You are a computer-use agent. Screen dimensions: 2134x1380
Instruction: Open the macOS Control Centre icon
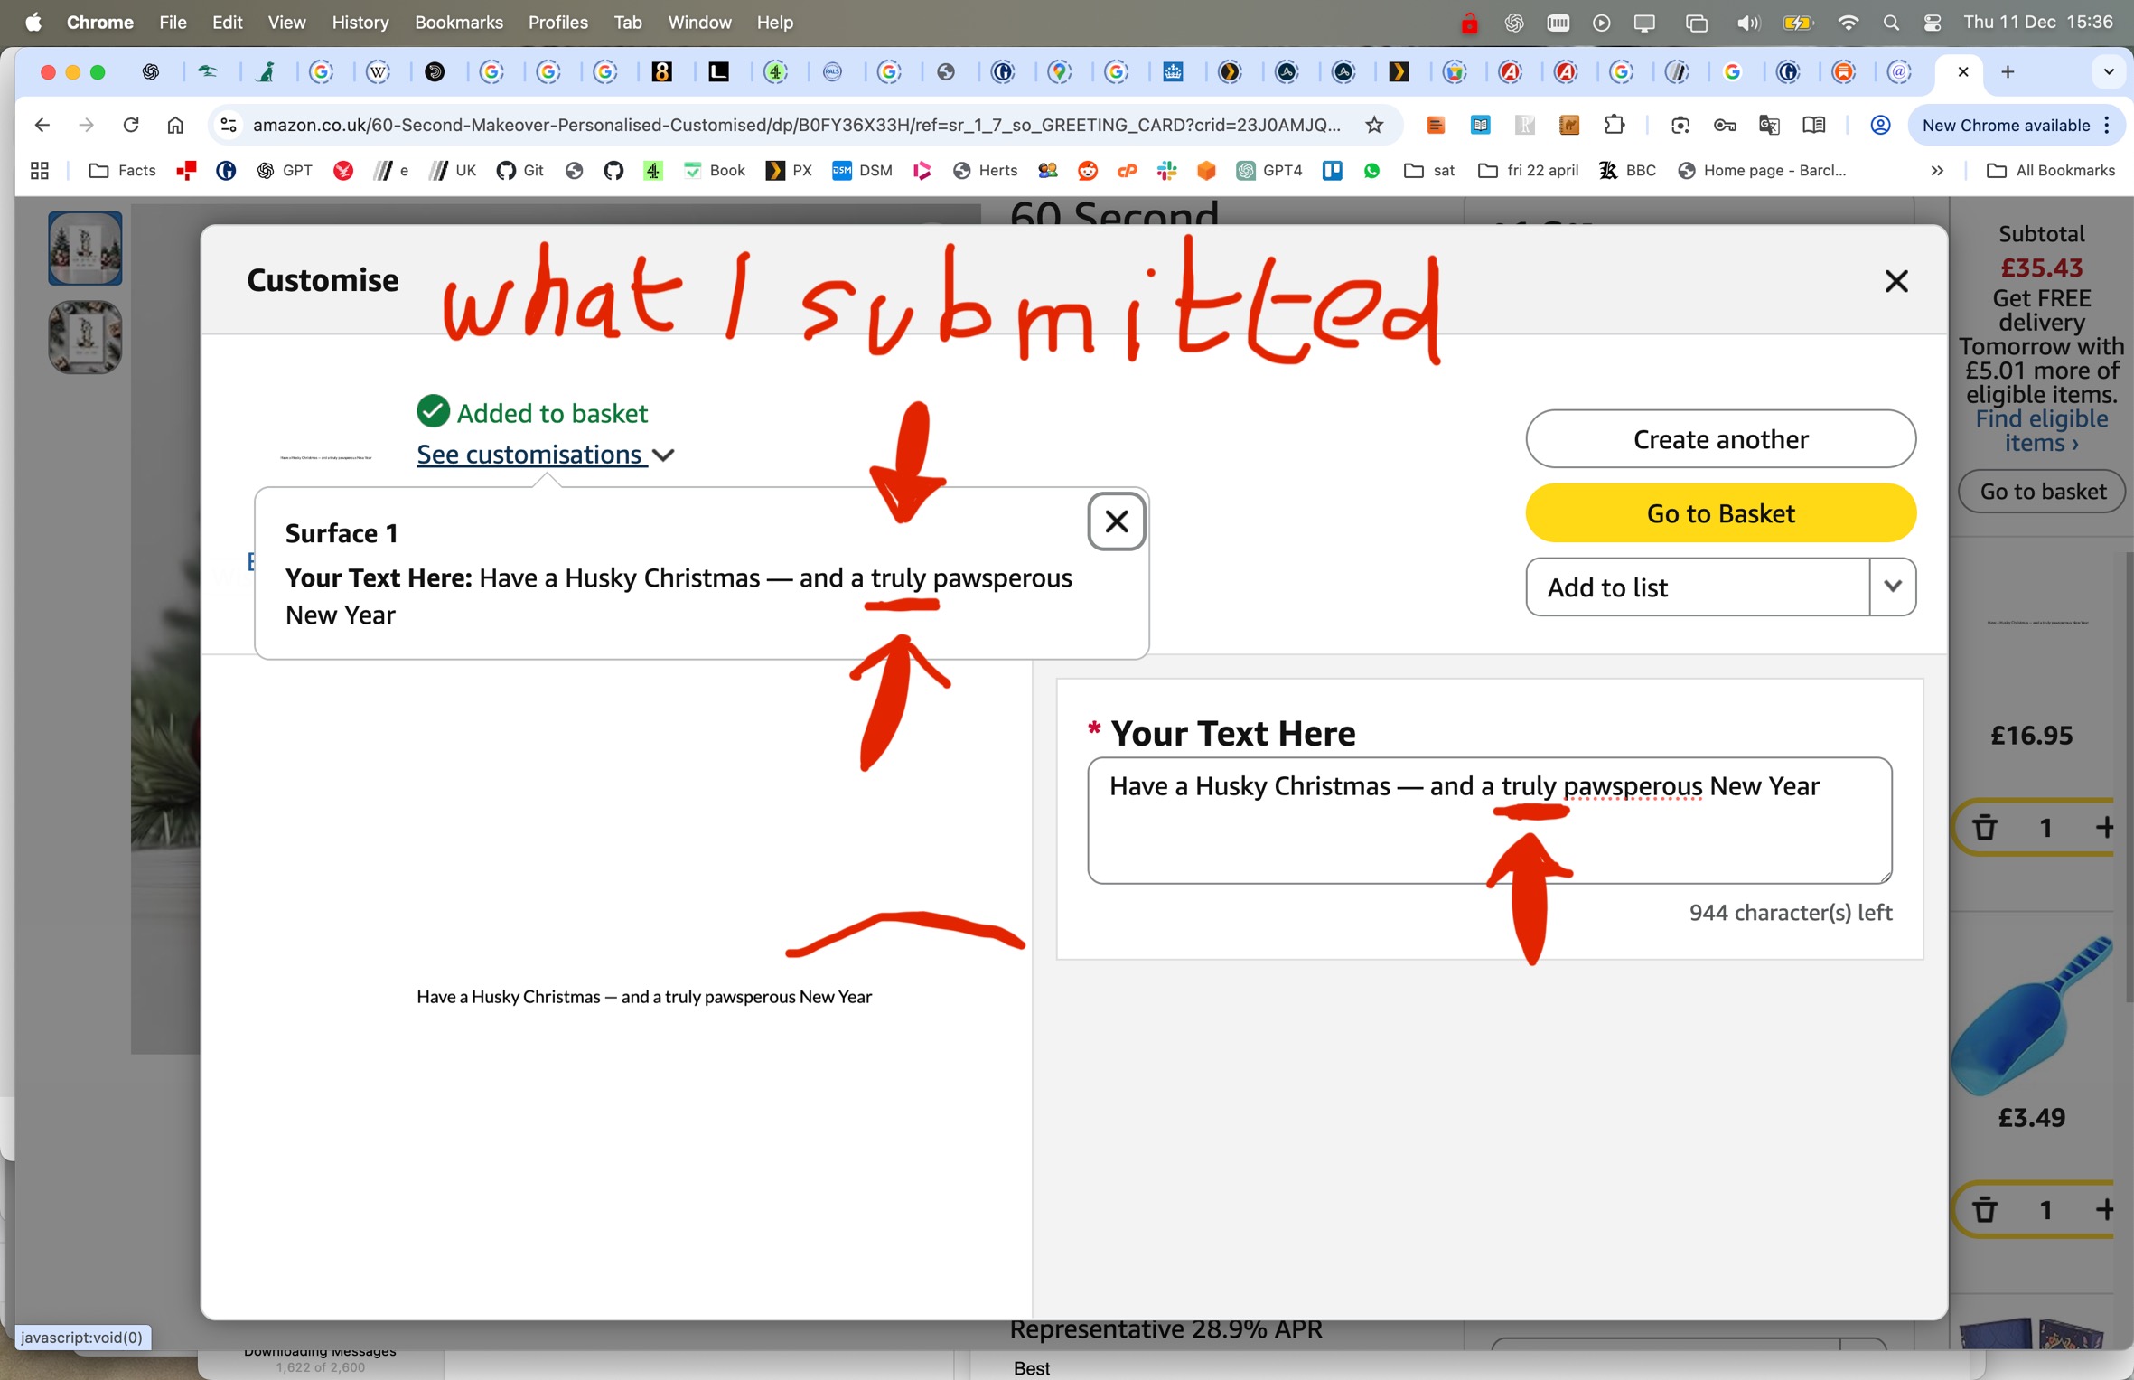(1933, 23)
